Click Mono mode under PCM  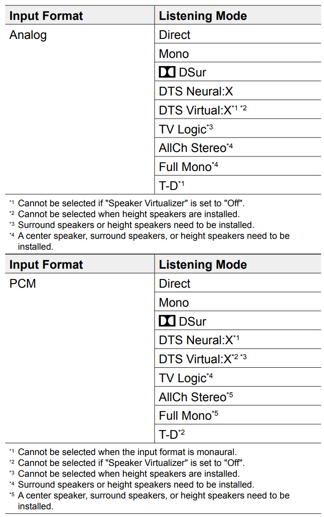point(238,302)
